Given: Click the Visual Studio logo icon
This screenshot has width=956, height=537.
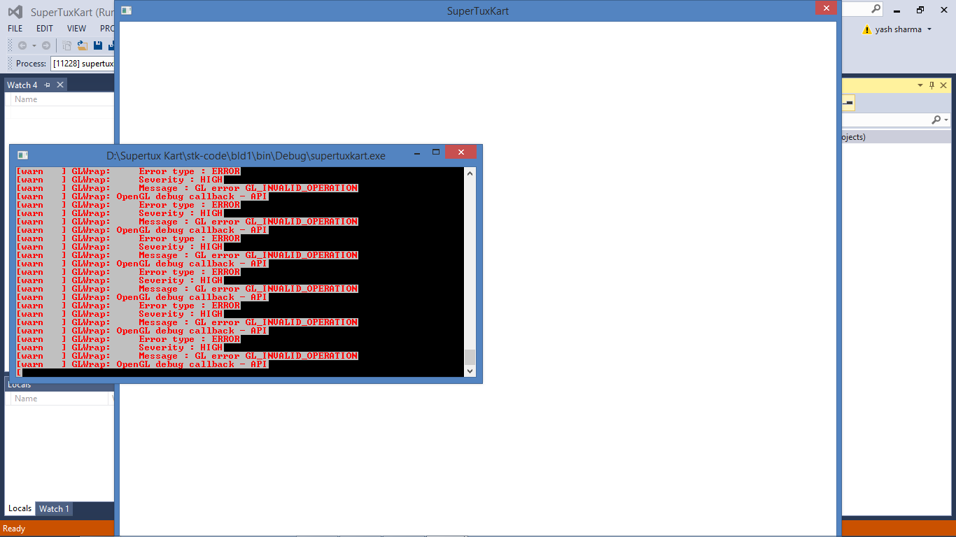Looking at the screenshot, I should click(x=15, y=12).
